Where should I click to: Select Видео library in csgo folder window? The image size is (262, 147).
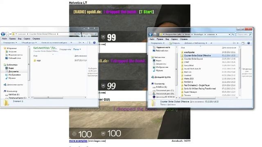point(10,68)
